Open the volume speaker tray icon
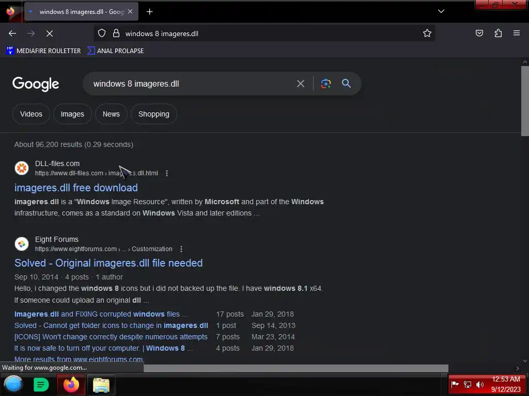Screen dimensions: 529x396 [480, 384]
